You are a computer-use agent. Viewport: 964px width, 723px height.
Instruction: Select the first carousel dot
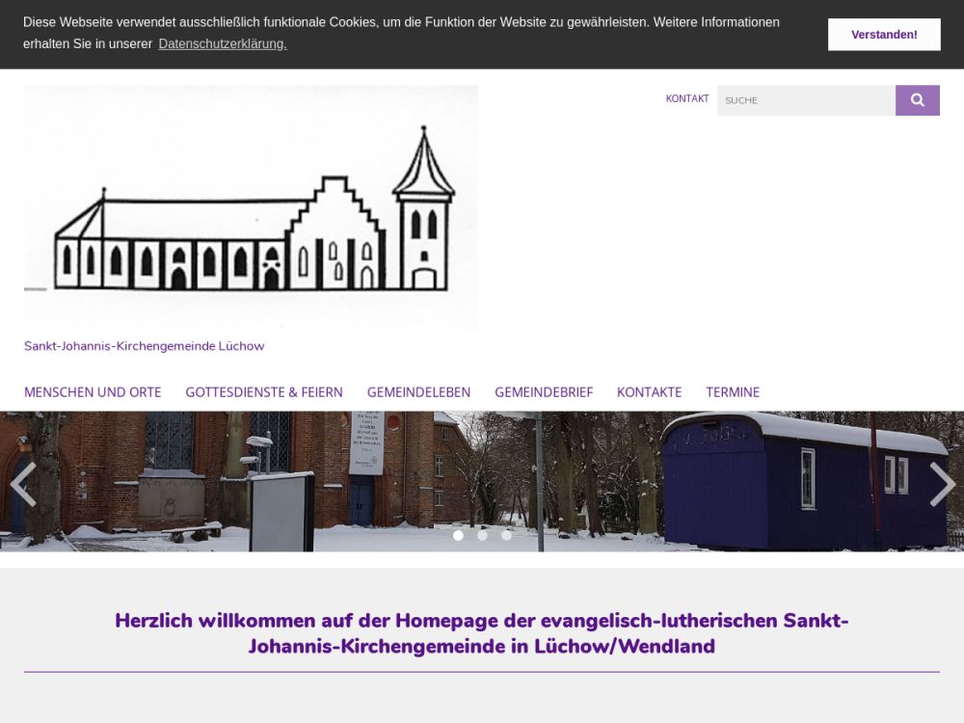click(x=458, y=535)
